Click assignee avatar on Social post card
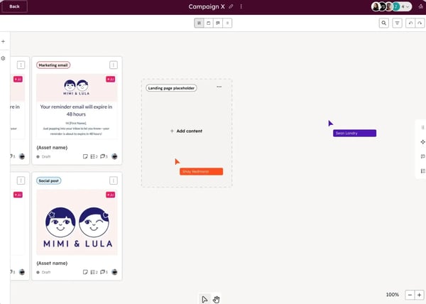This screenshot has height=304, width=426. click(114, 272)
